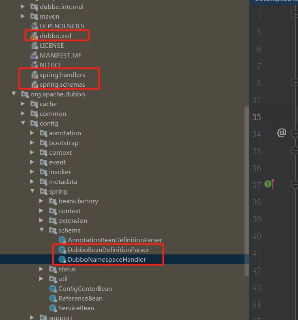Collapse the org.apache.dubbo package
The image size is (298, 320).
click(14, 94)
